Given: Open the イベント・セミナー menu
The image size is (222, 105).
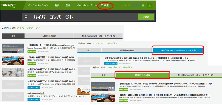Looking at the screenshot, I should 87,6.
